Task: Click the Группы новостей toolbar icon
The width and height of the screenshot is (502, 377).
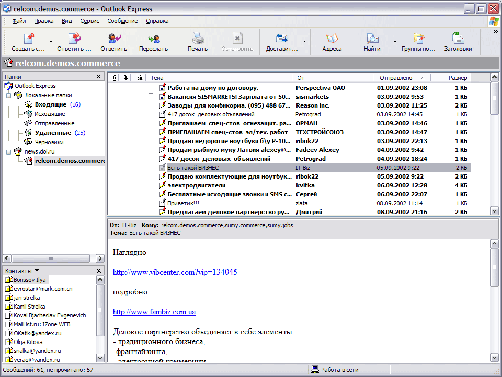Action: [x=418, y=38]
